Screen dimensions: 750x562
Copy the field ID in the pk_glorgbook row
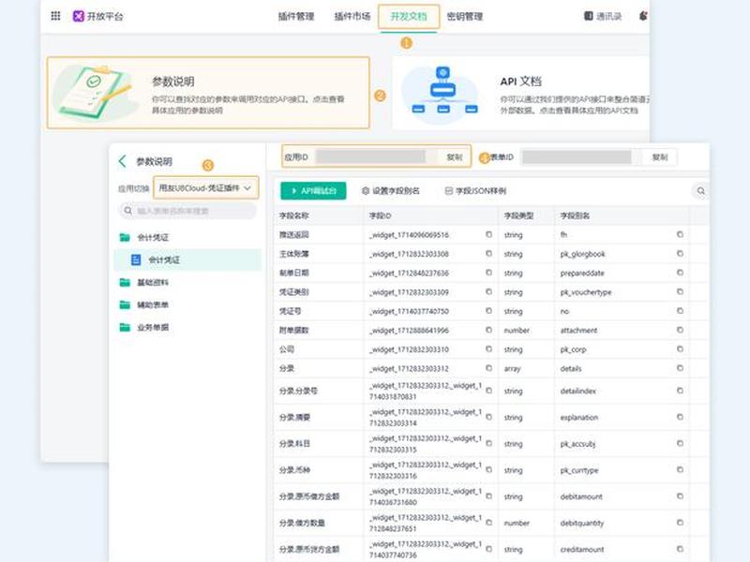pyautogui.click(x=488, y=254)
